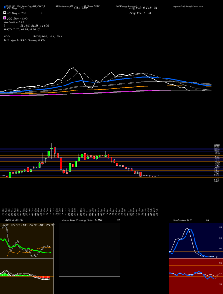This screenshot has width=223, height=294.
Task: Click the 'MACD: 7.07, 10.33, -3.26' reading
Action: coord(20,29)
